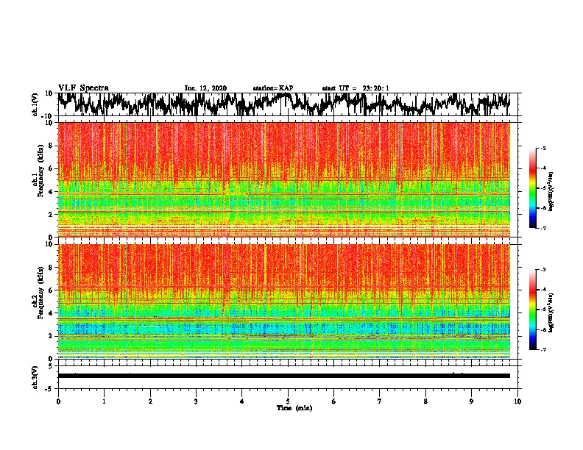
Task: Click the ch.1 voltage waveform trace panel
Action: [289, 104]
